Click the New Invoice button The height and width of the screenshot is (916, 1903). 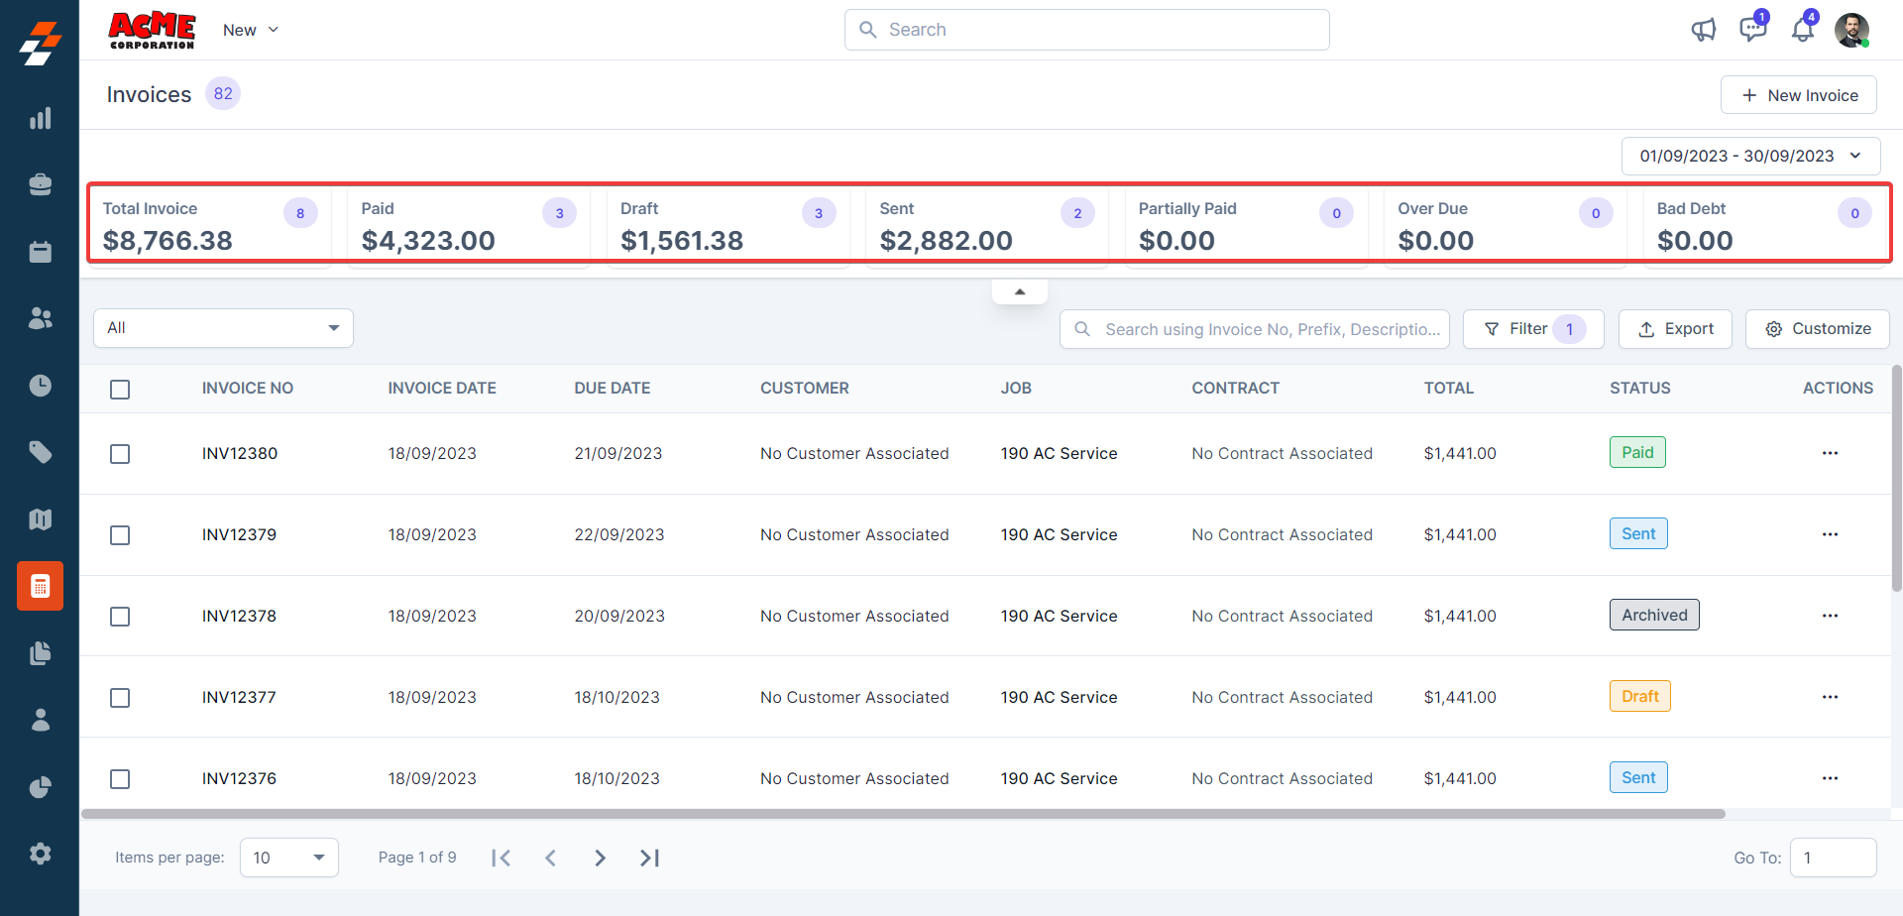[x=1798, y=95]
